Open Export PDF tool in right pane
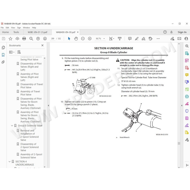 click(187, 53)
